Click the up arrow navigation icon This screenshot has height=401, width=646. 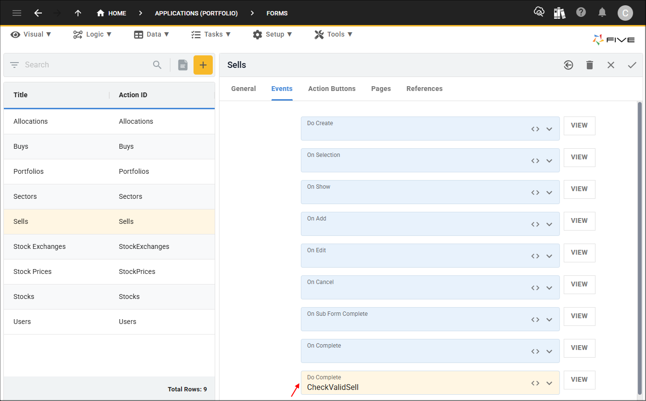[78, 13]
